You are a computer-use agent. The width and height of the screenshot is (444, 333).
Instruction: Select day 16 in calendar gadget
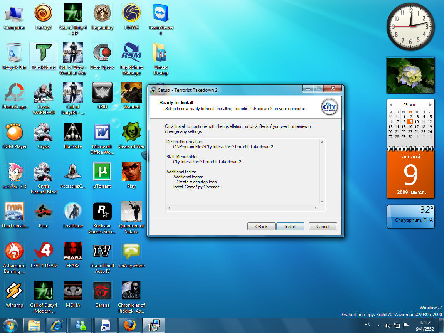(x=410, y=126)
